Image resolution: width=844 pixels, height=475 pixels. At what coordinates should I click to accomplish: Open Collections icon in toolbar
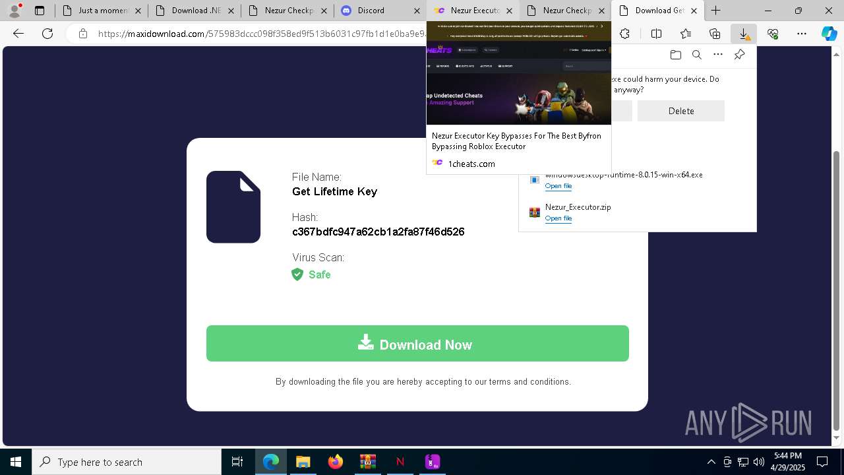(x=715, y=34)
